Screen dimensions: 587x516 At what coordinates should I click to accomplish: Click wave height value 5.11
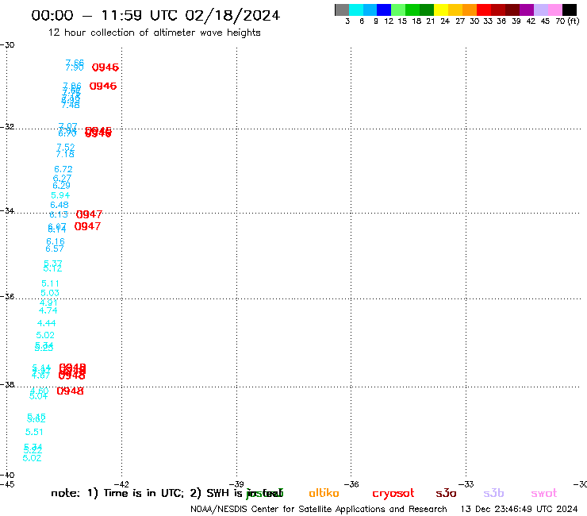pos(50,283)
